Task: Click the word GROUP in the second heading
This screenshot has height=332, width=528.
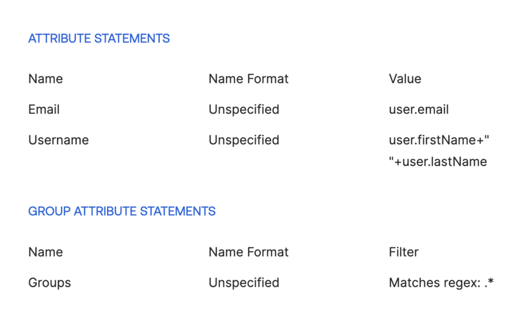Action: [x=49, y=212]
